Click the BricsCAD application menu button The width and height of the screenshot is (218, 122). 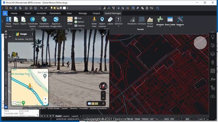[5, 13]
